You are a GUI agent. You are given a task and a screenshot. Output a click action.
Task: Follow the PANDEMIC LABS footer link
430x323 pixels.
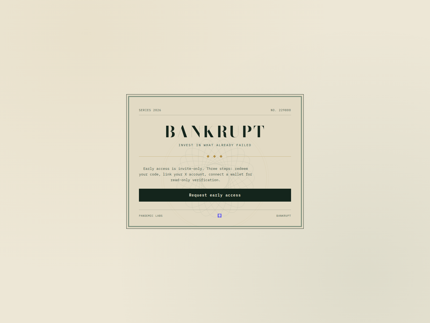point(151,216)
